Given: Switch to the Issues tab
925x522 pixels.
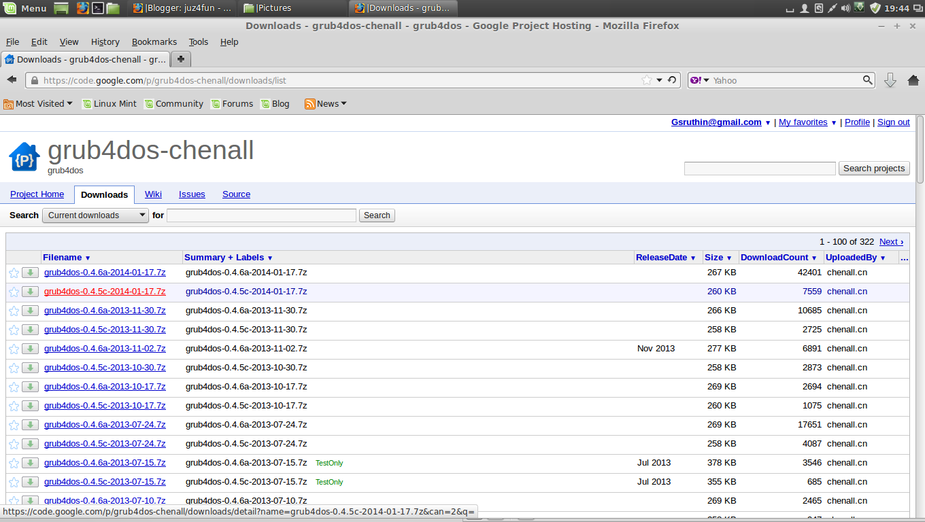Looking at the screenshot, I should pyautogui.click(x=192, y=194).
